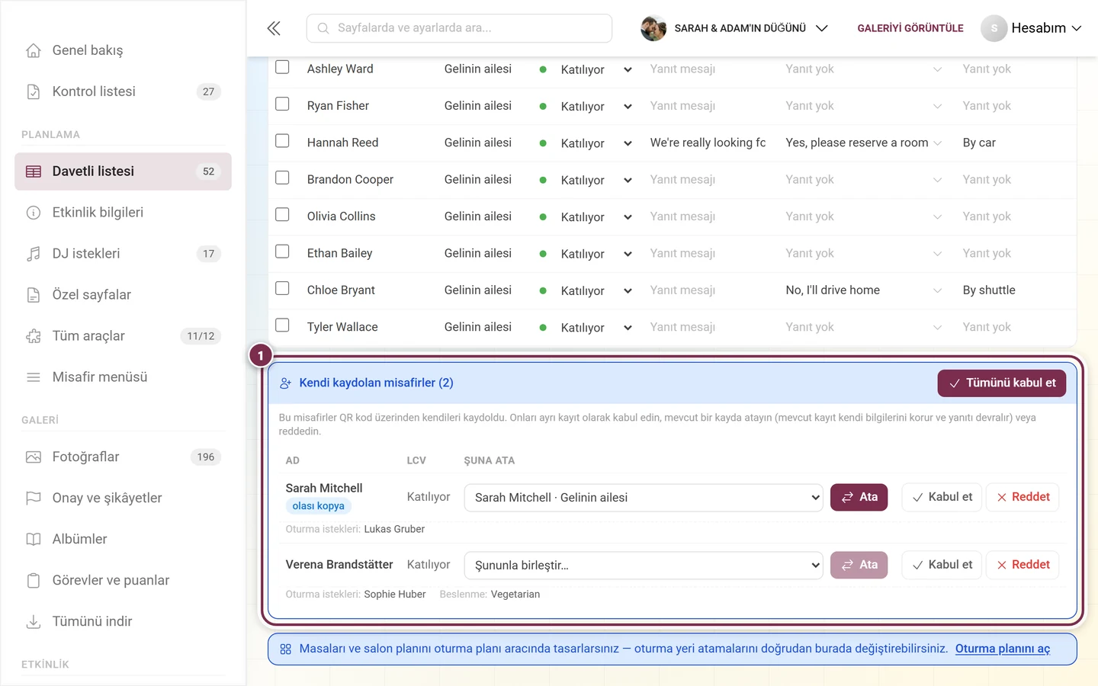Open Chloe Bryant's Katılıyor status dropdown
The height and width of the screenshot is (686, 1098).
point(596,290)
